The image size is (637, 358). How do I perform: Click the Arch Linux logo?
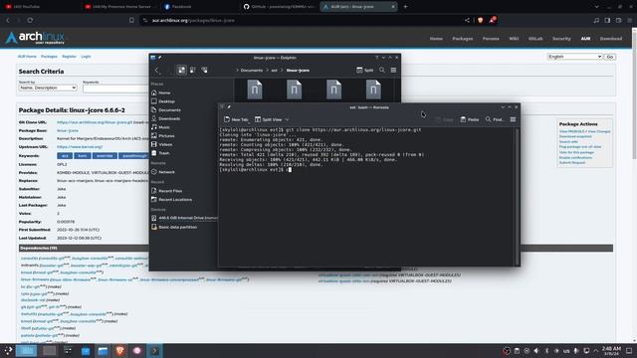coord(35,38)
